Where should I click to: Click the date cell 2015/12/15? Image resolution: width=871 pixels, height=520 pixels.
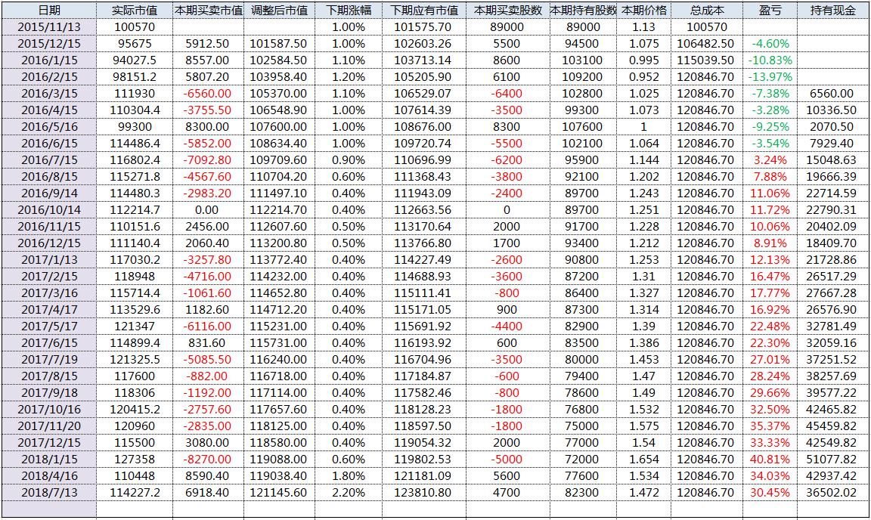click(x=49, y=44)
